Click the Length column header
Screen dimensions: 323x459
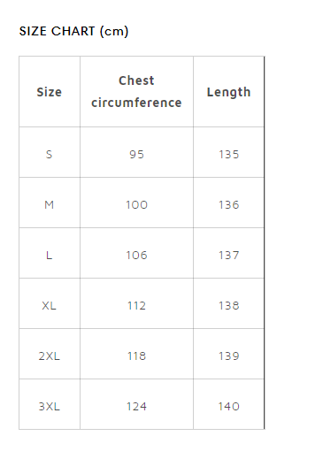coord(228,92)
